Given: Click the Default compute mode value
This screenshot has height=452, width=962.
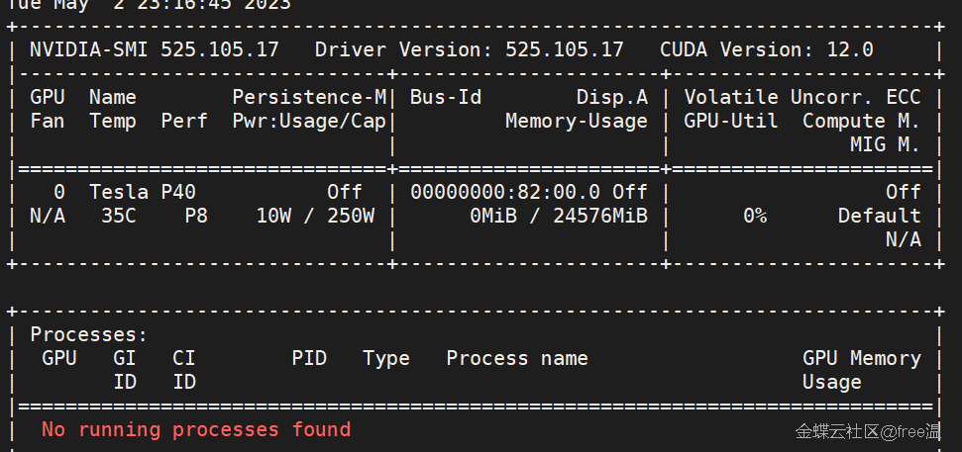Looking at the screenshot, I should pyautogui.click(x=879, y=216).
